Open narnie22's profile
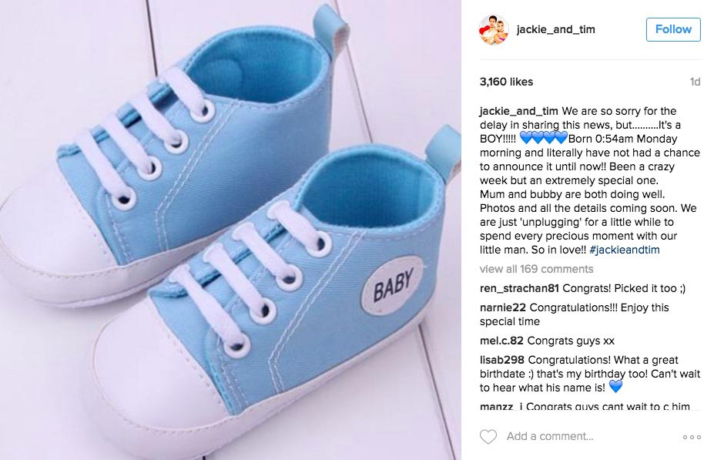714x460 pixels. pyautogui.click(x=503, y=307)
